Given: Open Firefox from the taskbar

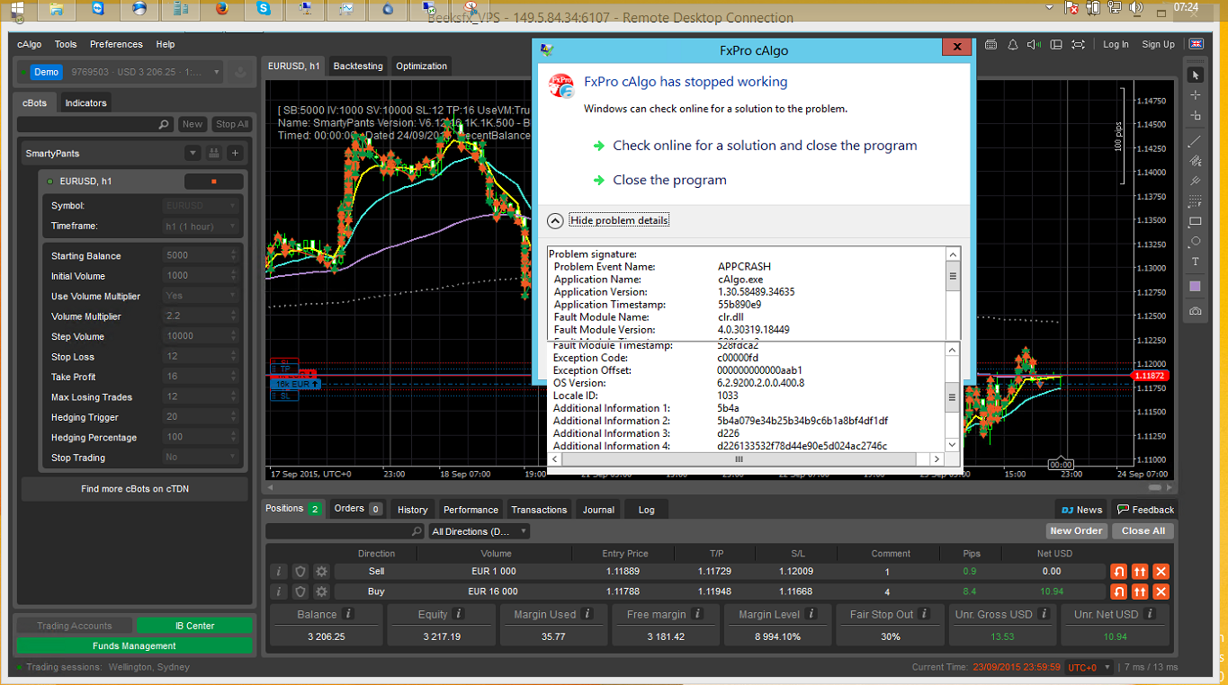Looking at the screenshot, I should 222,9.
